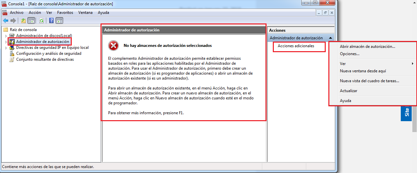417x173 pixels.
Task: Click the Administrador de autorización key icon
Action: pyautogui.click(x=12, y=42)
